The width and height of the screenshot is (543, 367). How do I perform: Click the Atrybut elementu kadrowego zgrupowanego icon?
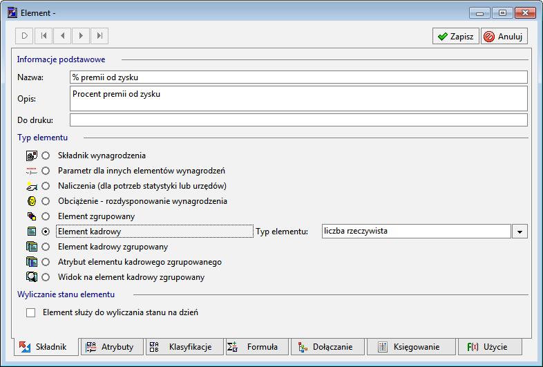pos(32,262)
